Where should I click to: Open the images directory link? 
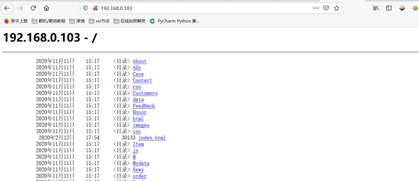(x=141, y=125)
